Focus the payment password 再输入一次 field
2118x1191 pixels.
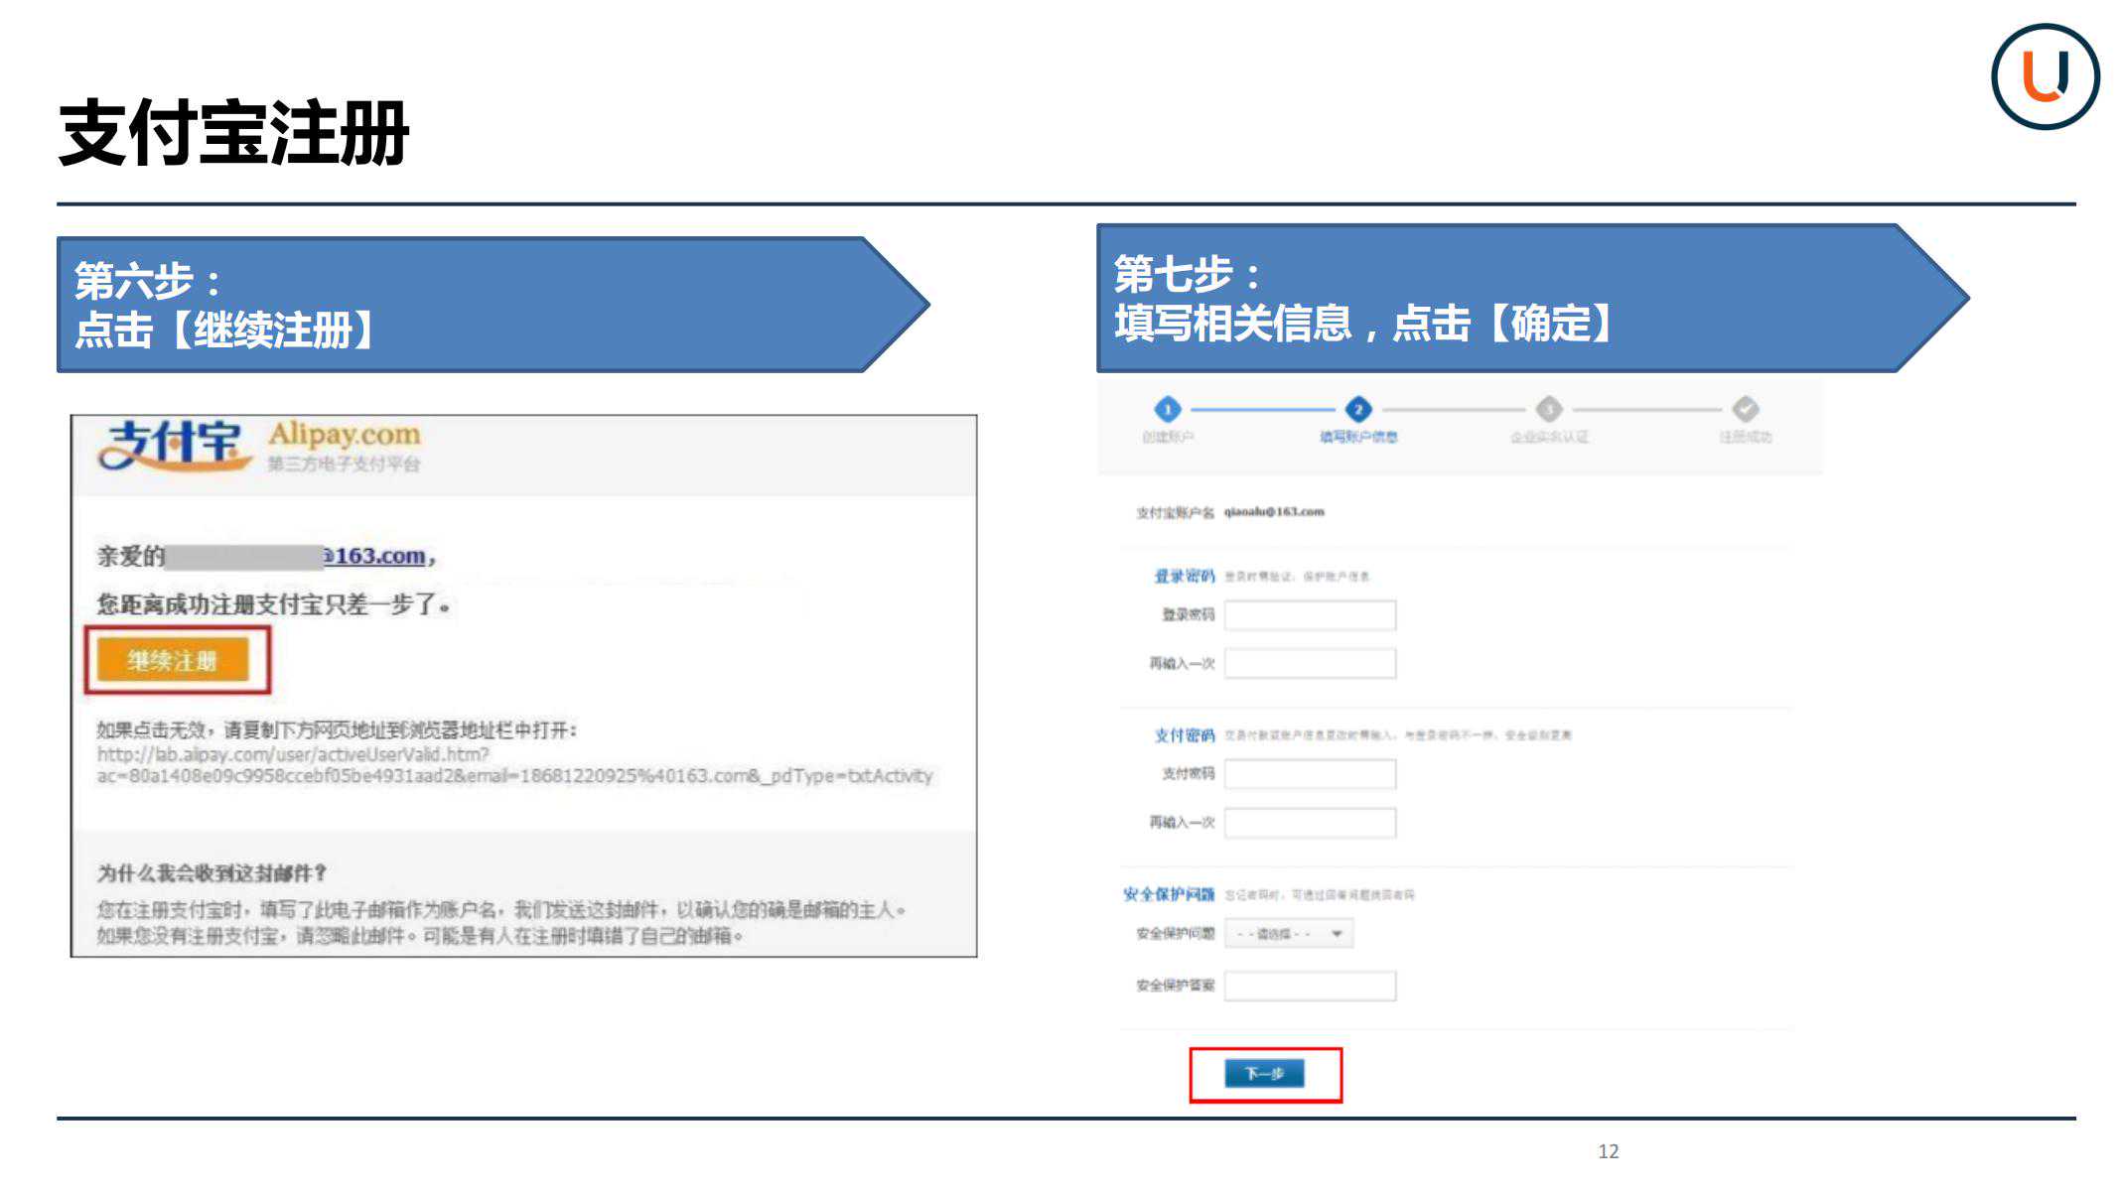[x=1310, y=823]
